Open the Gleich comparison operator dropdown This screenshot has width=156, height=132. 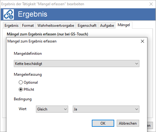tap(52, 109)
